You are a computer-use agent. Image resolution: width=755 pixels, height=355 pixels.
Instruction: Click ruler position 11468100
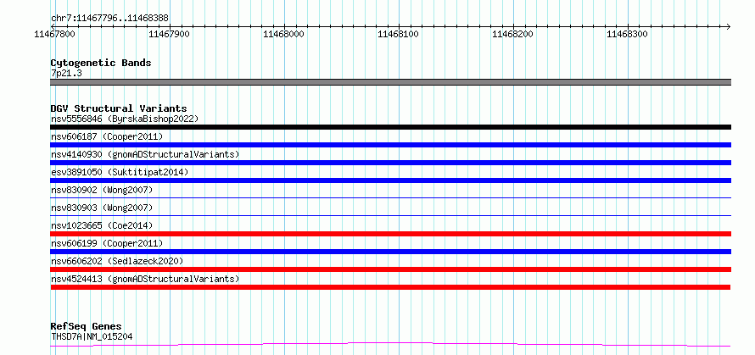(x=398, y=34)
